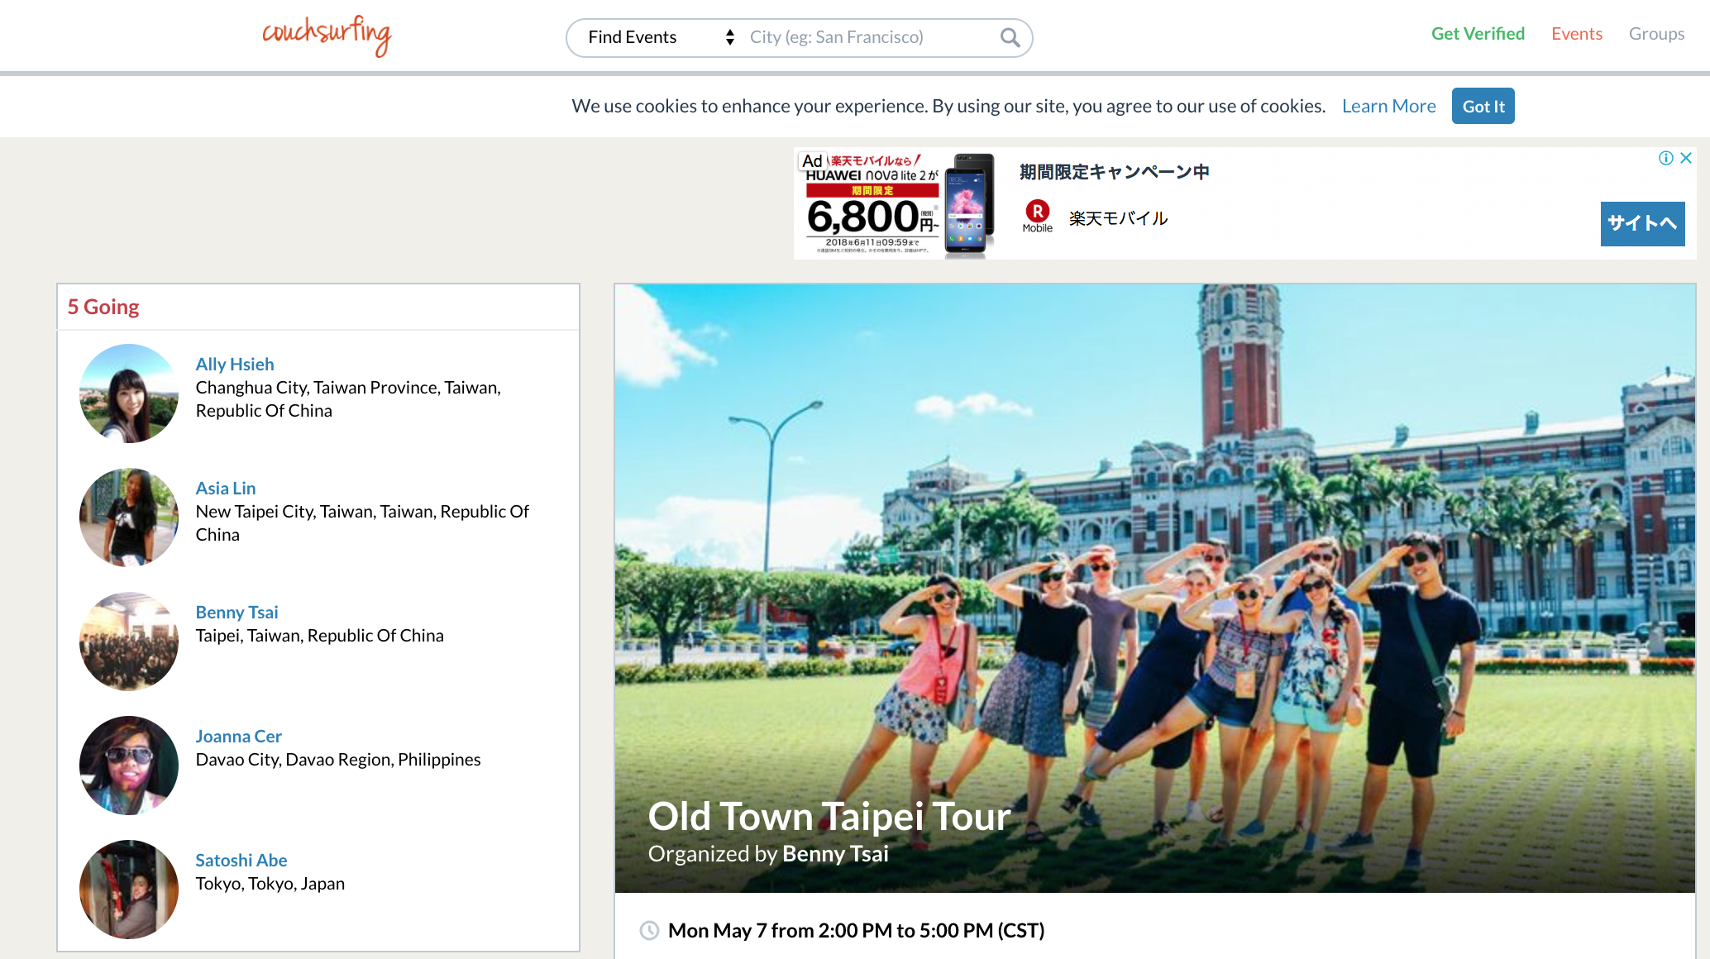The height and width of the screenshot is (959, 1710).
Task: Click the ad info icon
Action: click(1665, 158)
